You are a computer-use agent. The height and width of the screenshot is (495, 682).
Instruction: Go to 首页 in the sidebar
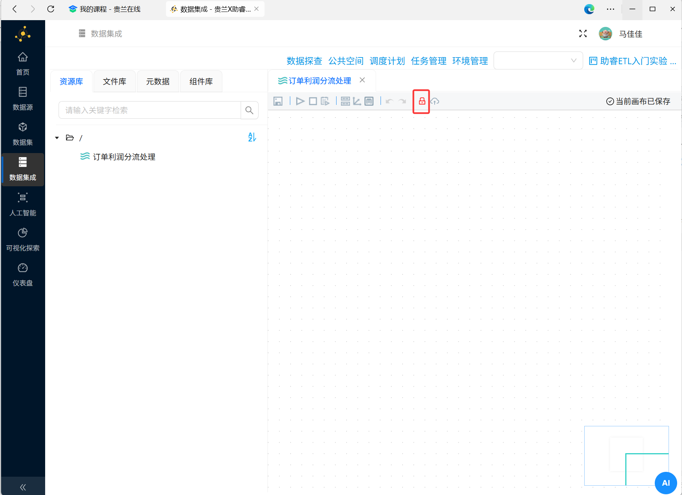tap(23, 64)
